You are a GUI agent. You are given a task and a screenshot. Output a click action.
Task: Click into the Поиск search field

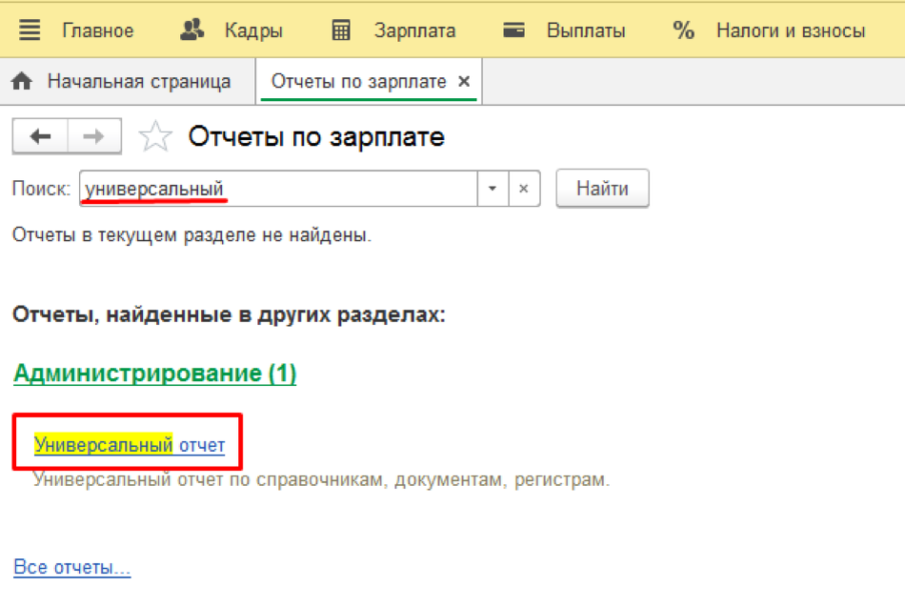278,189
